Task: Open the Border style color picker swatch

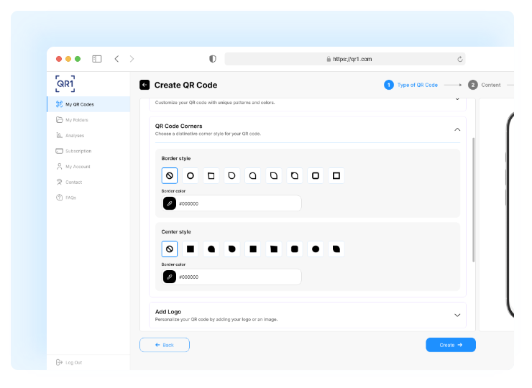Action: [170, 203]
